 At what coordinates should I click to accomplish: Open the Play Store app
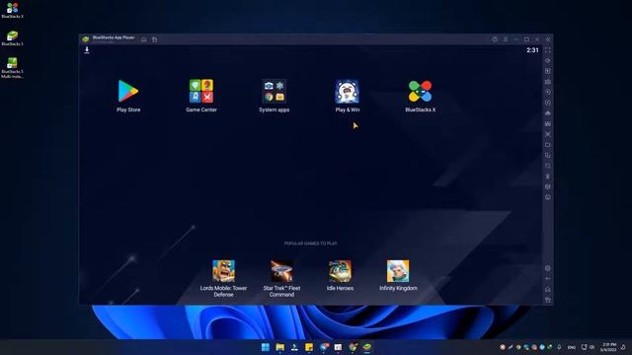128,92
